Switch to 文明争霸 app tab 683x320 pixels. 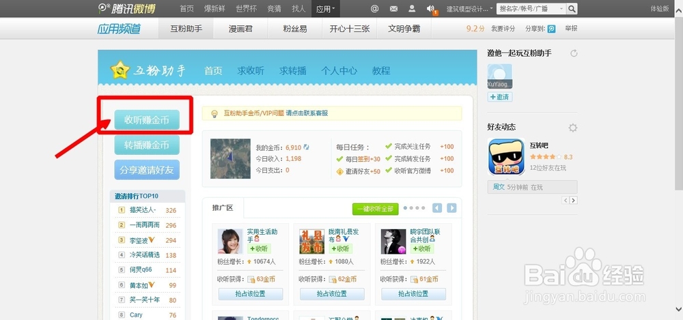coord(404,29)
